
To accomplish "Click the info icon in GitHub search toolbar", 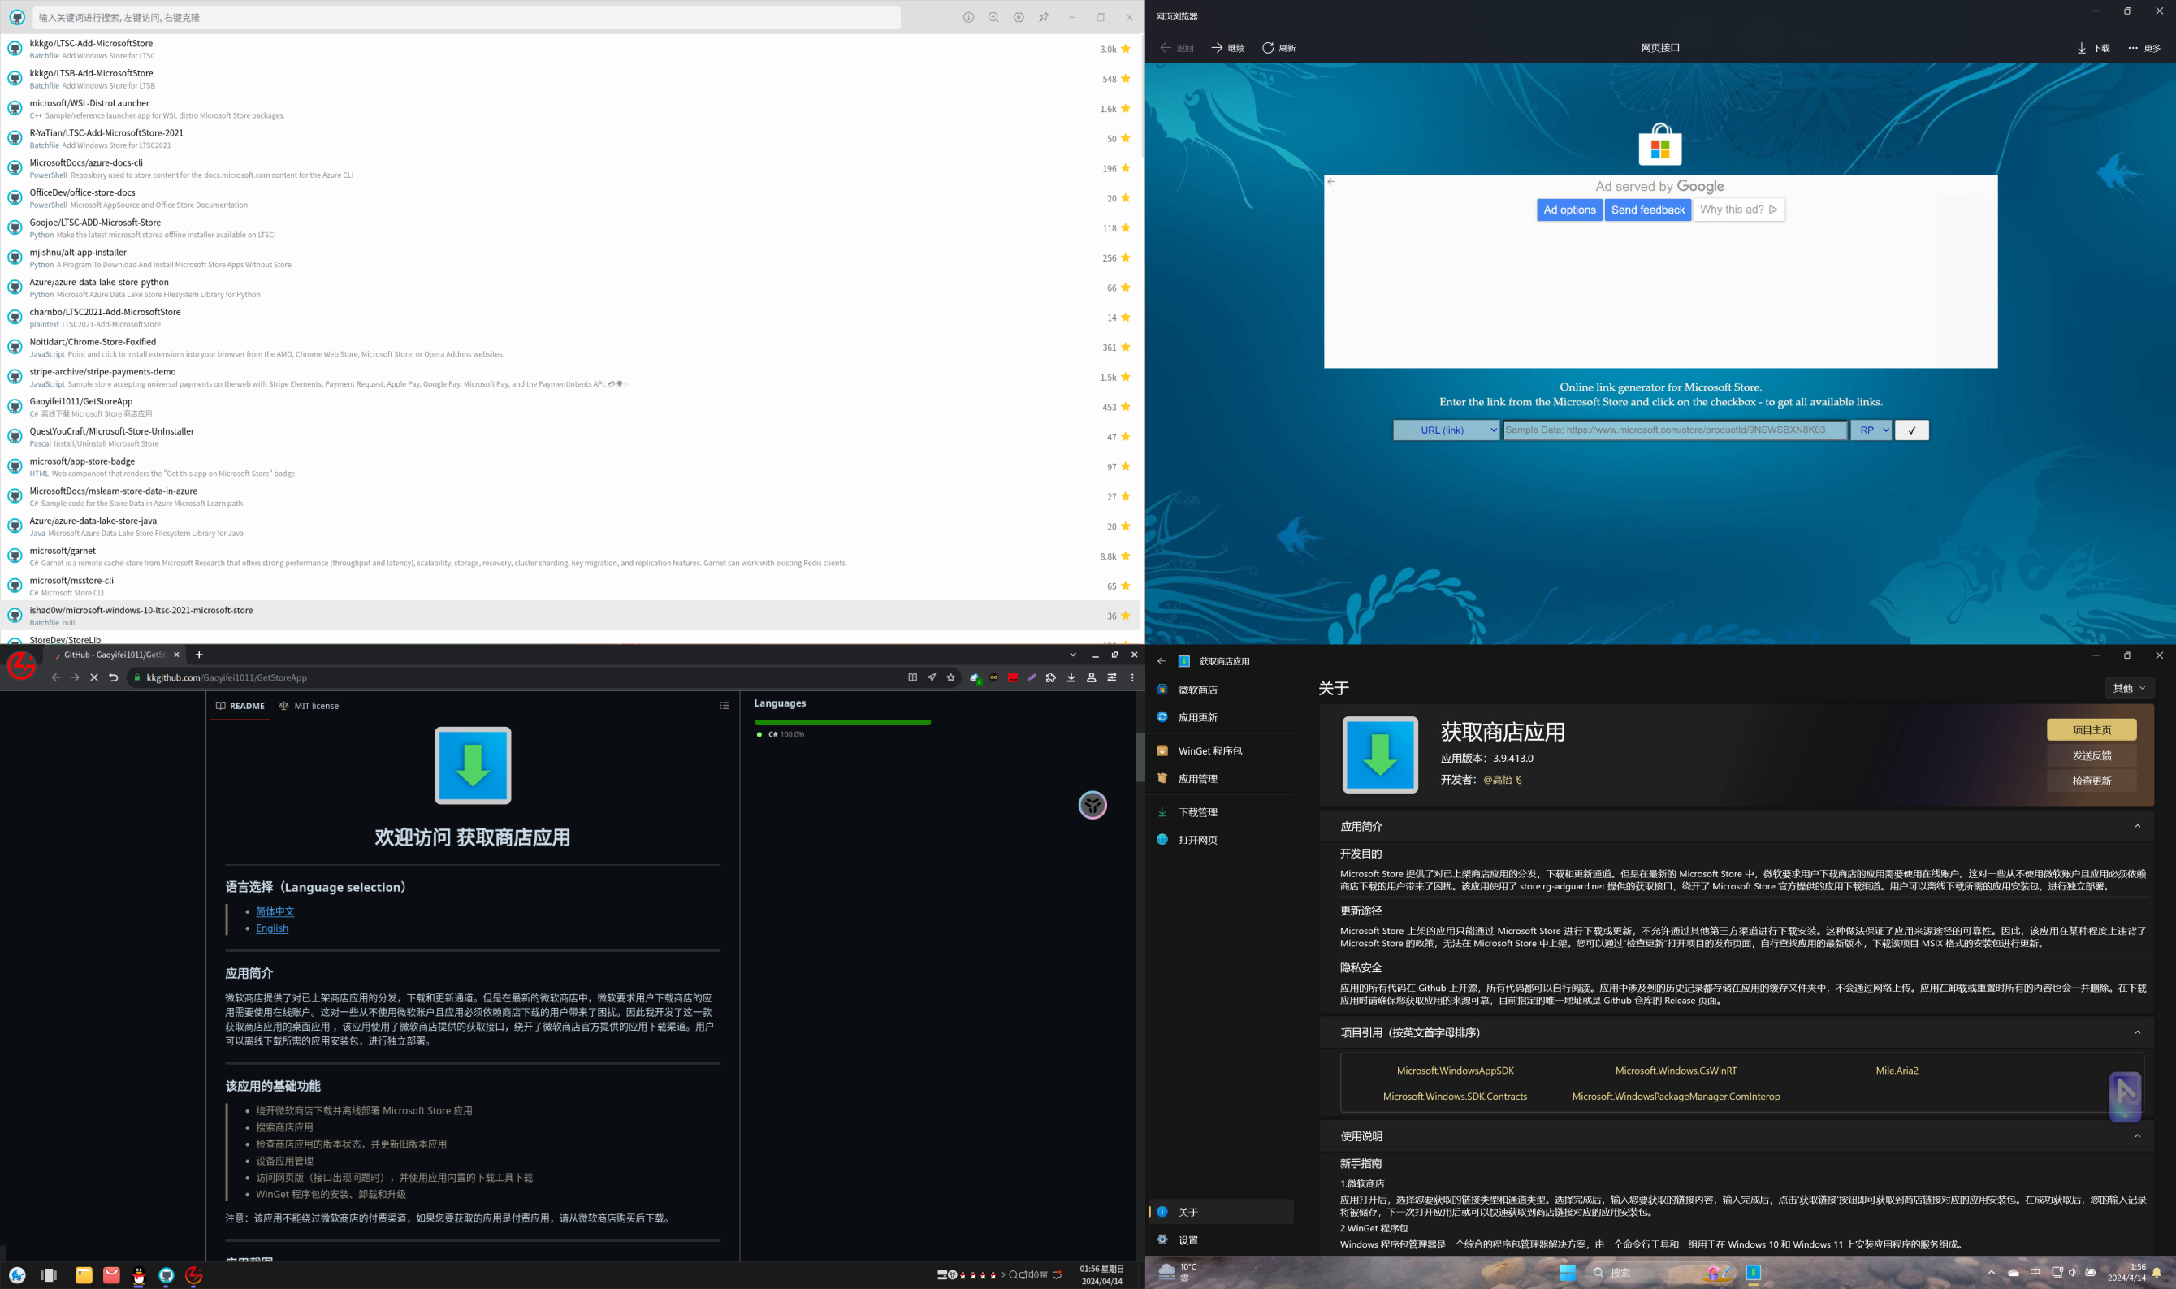I will (x=967, y=17).
